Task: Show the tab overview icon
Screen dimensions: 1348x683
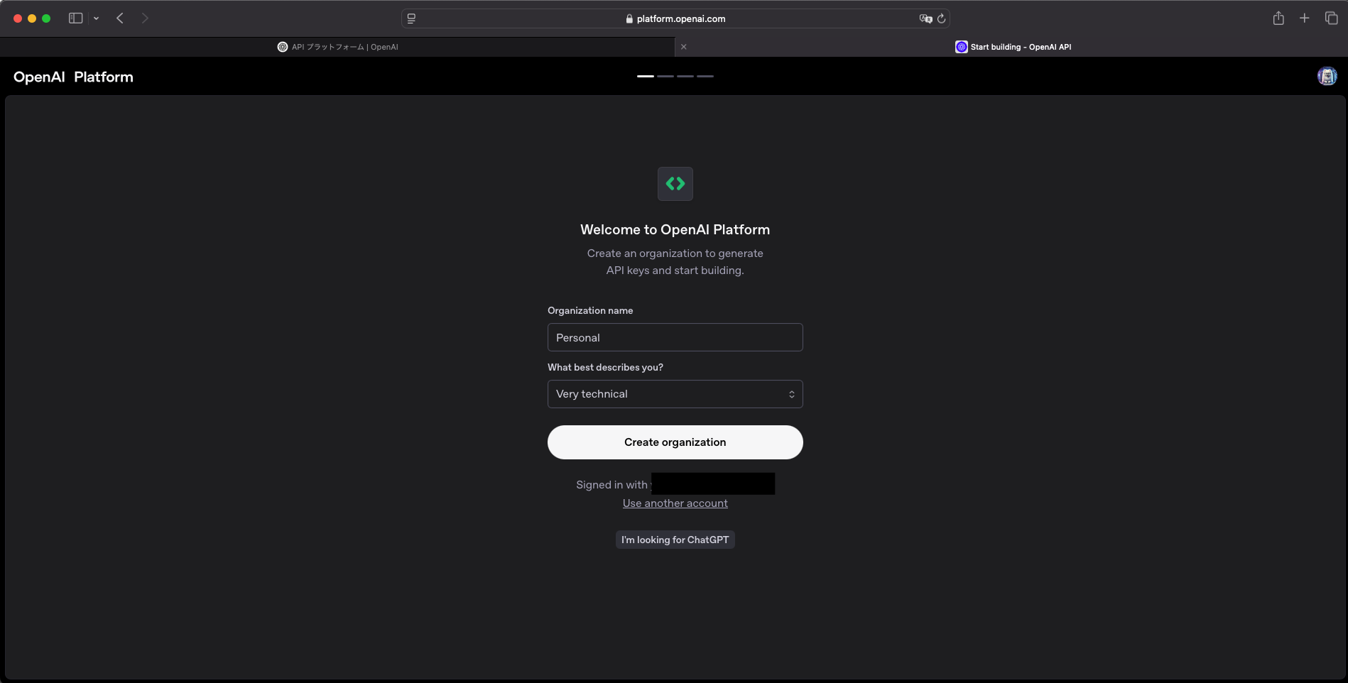Action: [x=1332, y=18]
